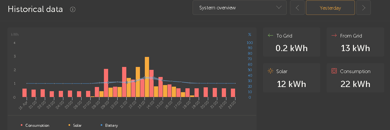The image size is (390, 130).
Task: Open the Consumption 22 kWh card
Action: coord(355,78)
